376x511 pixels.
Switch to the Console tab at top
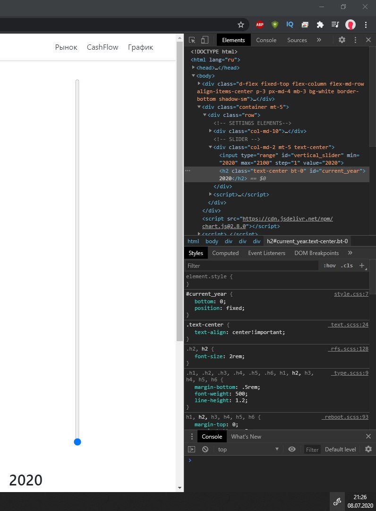pos(266,40)
